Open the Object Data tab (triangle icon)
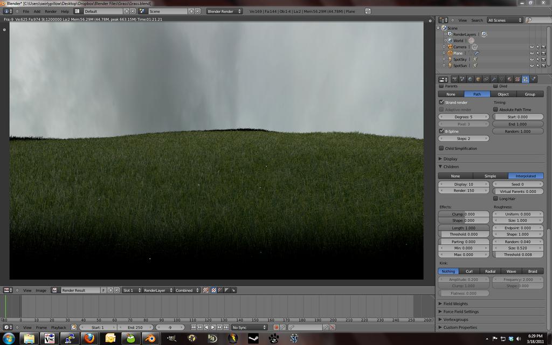Viewport: 552px width, 345px height. (502, 79)
